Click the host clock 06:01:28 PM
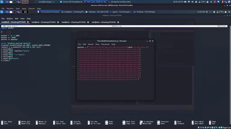This screenshot has width=231, height=129. tap(178, 2)
